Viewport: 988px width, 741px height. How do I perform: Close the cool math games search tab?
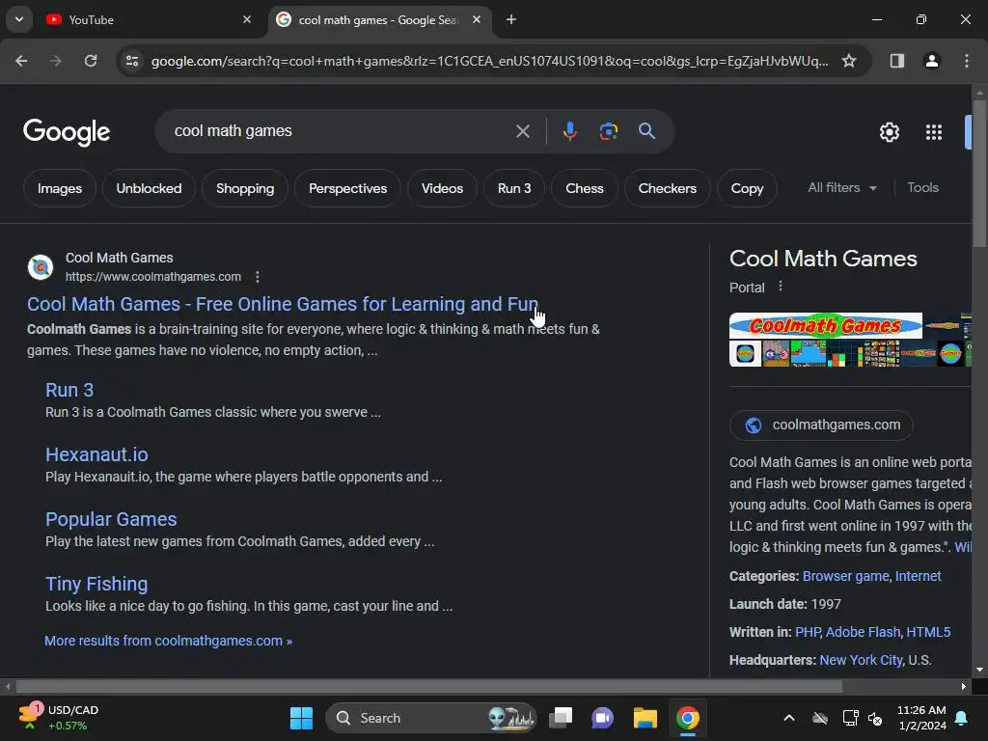pyautogui.click(x=477, y=19)
